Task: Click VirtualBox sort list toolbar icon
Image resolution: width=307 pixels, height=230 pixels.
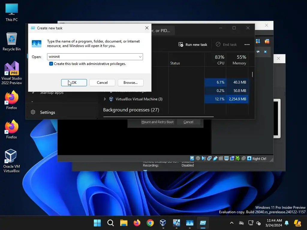Action: (x=258, y=41)
